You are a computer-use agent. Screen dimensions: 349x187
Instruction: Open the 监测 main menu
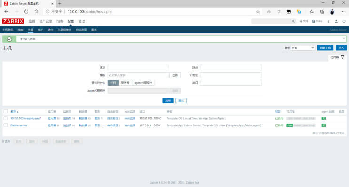32,21
